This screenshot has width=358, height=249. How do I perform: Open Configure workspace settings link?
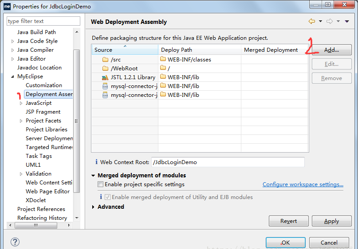point(303,184)
